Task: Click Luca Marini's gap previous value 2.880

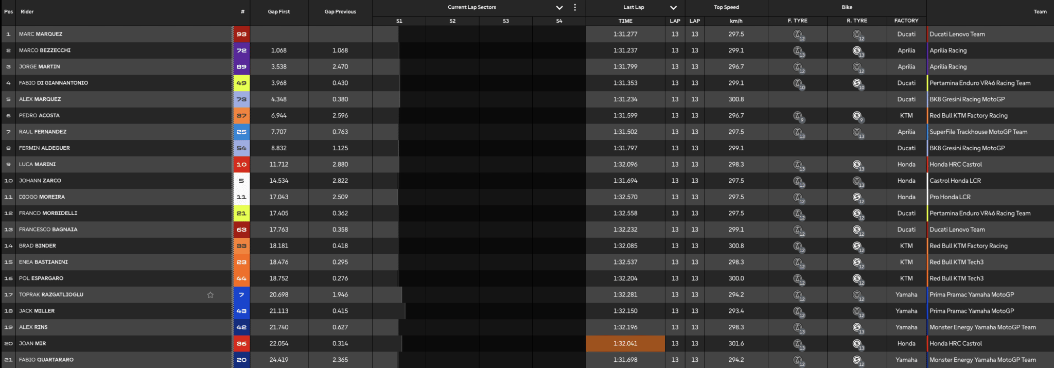Action: [340, 165]
